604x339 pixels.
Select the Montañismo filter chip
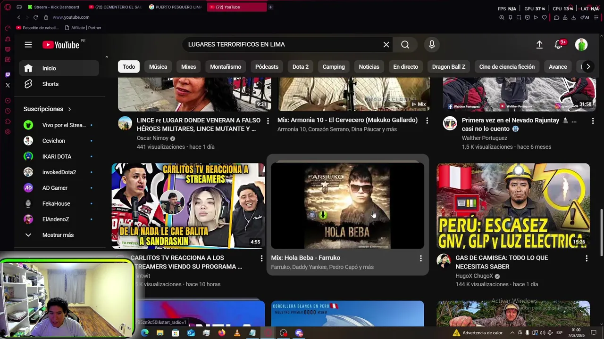226,66
